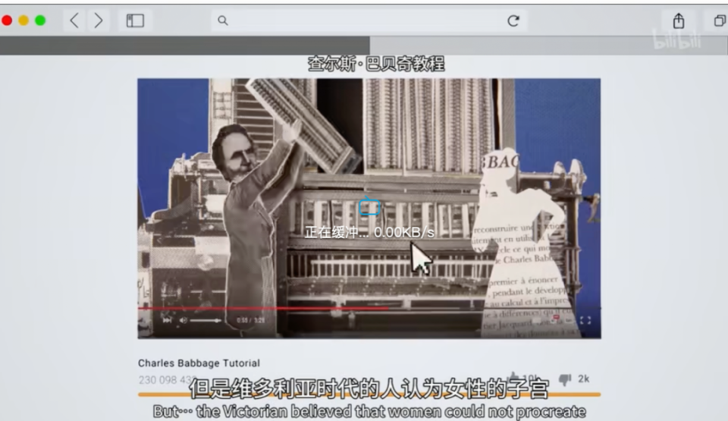This screenshot has width=728, height=421.
Task: Switch to the lighter inactive browser tab
Action: click(549, 46)
